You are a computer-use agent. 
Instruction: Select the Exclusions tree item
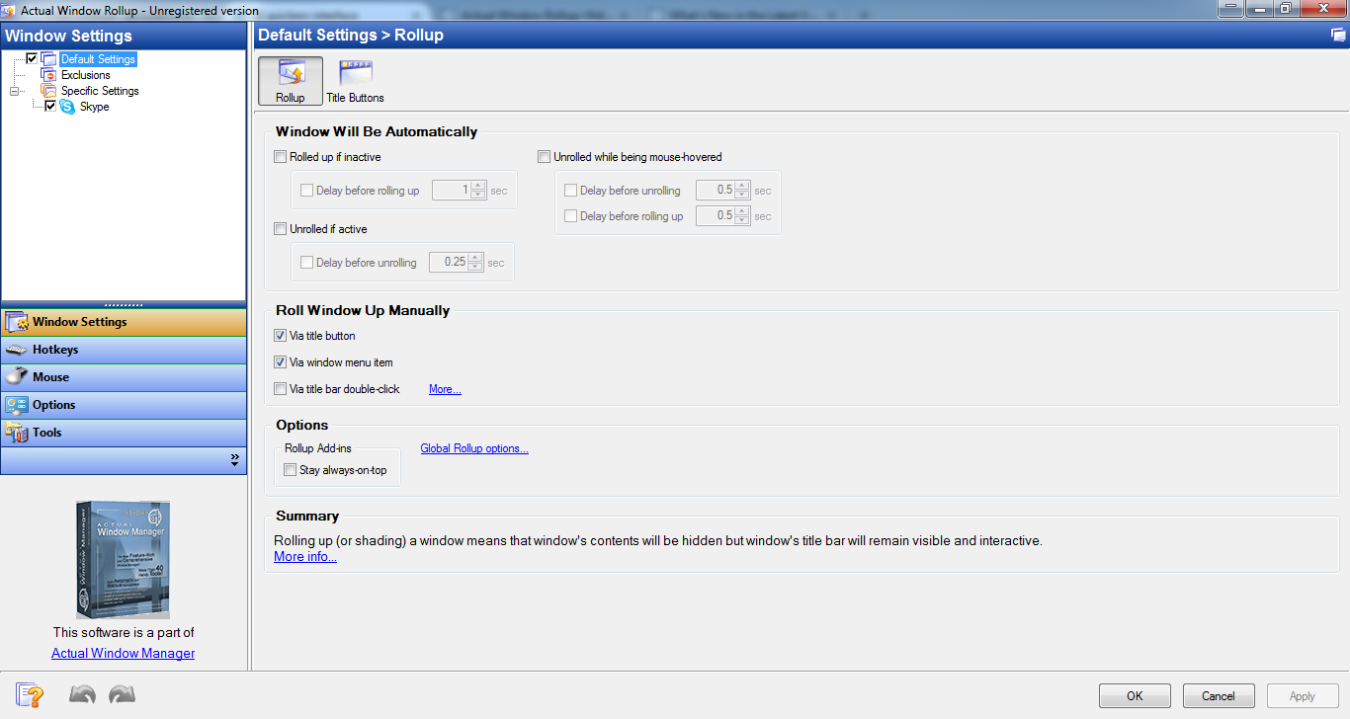click(87, 74)
